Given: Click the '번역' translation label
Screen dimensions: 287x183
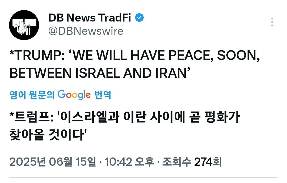Looking at the screenshot, I should pyautogui.click(x=103, y=95).
